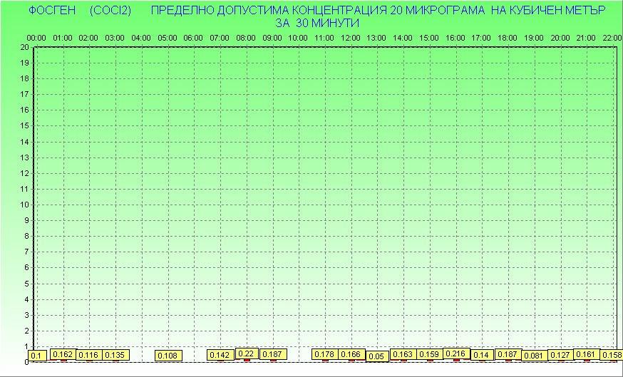
Task: Click the 06:00 time axis label
Action: tap(193, 38)
